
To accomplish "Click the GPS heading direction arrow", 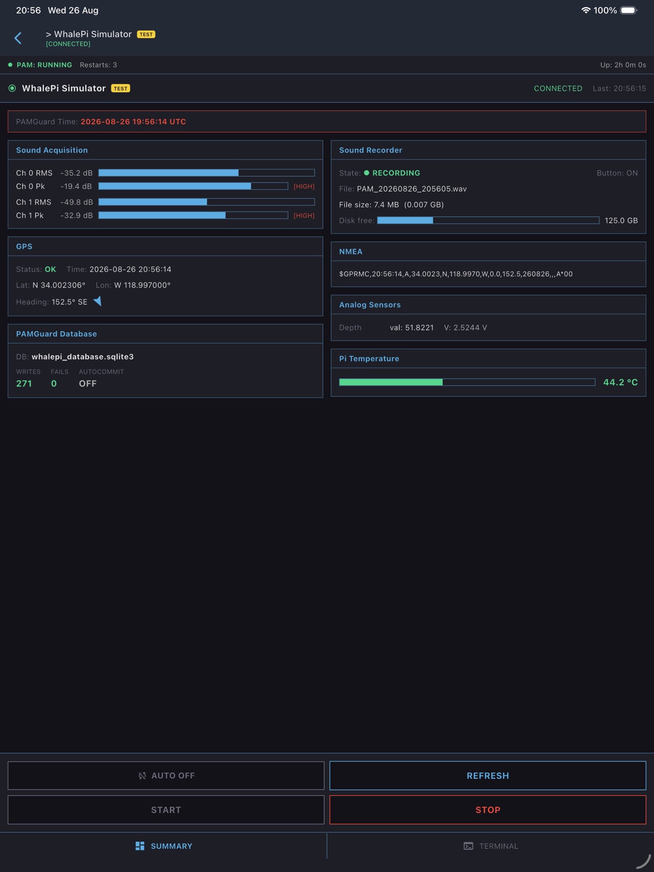I will (98, 301).
